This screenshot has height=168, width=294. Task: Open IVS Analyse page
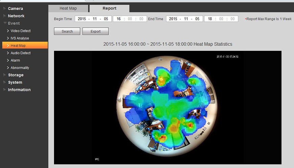click(x=20, y=38)
